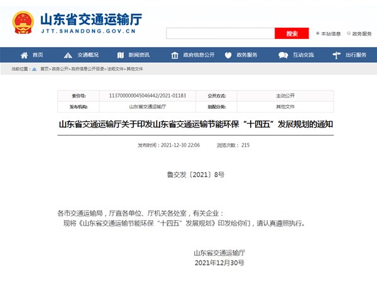
Task: Select the 本站信息 radio option
Action: (318, 33)
